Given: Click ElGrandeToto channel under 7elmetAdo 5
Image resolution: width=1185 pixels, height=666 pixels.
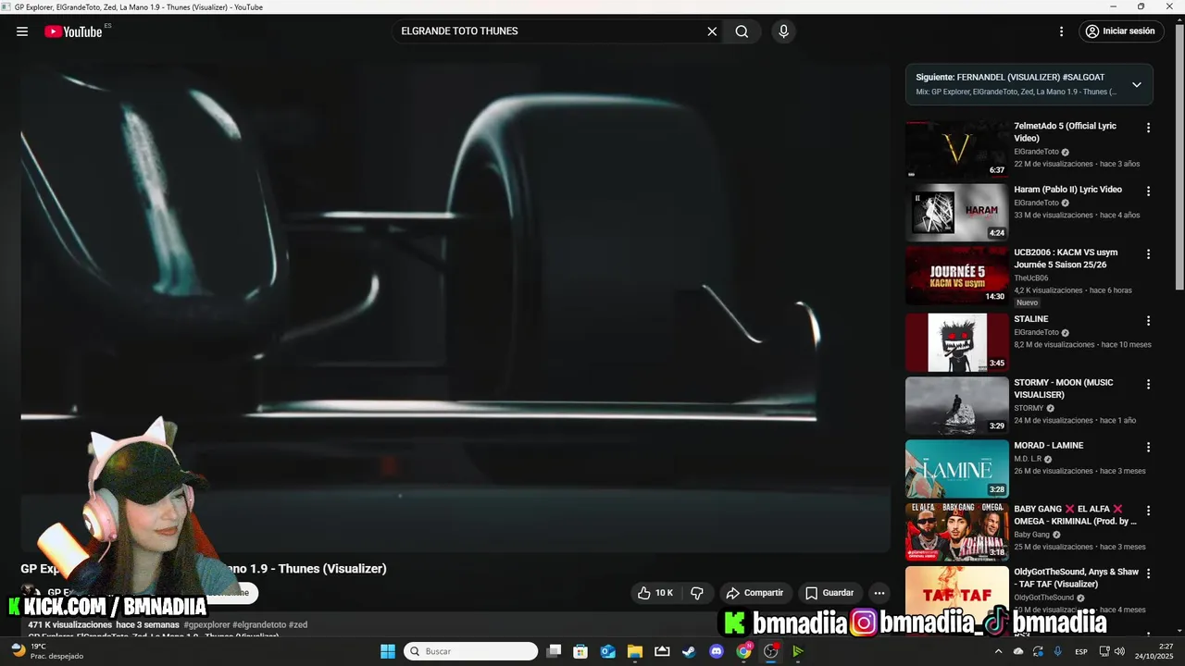Looking at the screenshot, I should point(1036,152).
